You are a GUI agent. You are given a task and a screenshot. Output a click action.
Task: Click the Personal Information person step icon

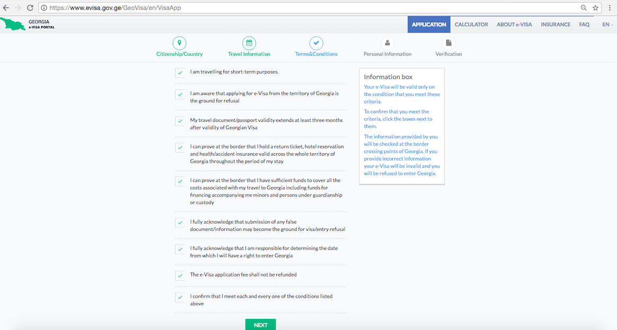point(387,43)
